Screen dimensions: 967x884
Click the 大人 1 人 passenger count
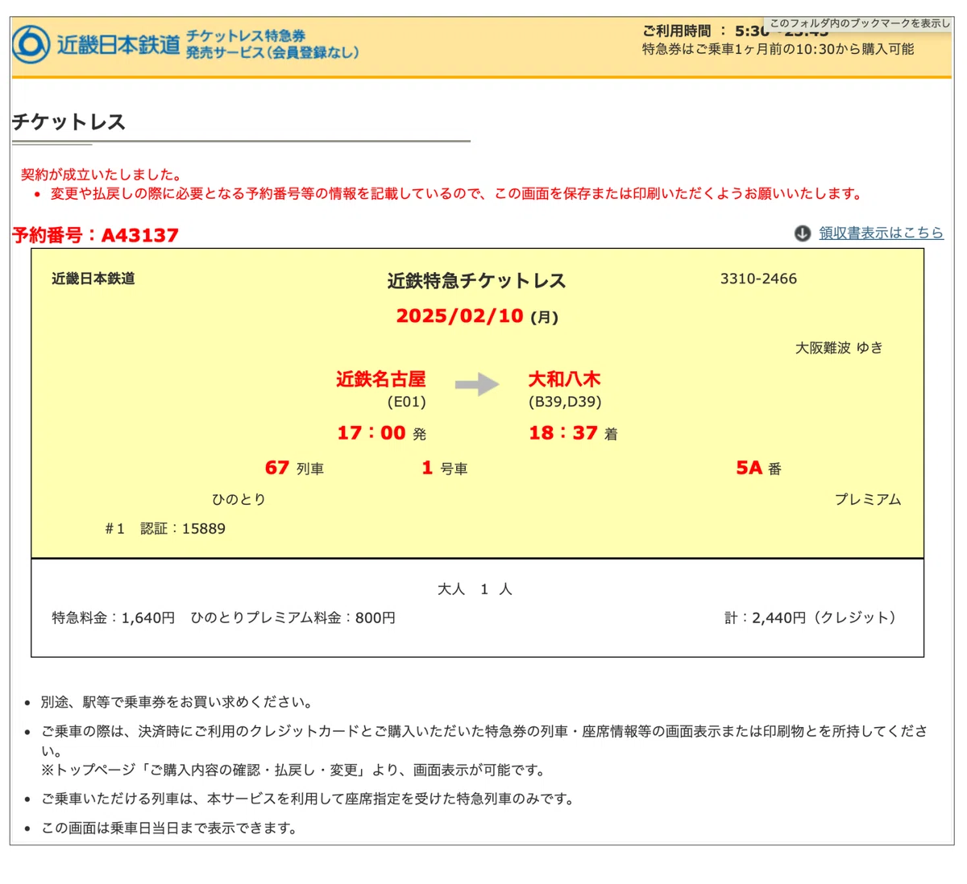pos(475,589)
